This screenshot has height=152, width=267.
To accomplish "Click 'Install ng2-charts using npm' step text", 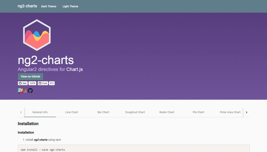I will pyautogui.click(x=43, y=140).
